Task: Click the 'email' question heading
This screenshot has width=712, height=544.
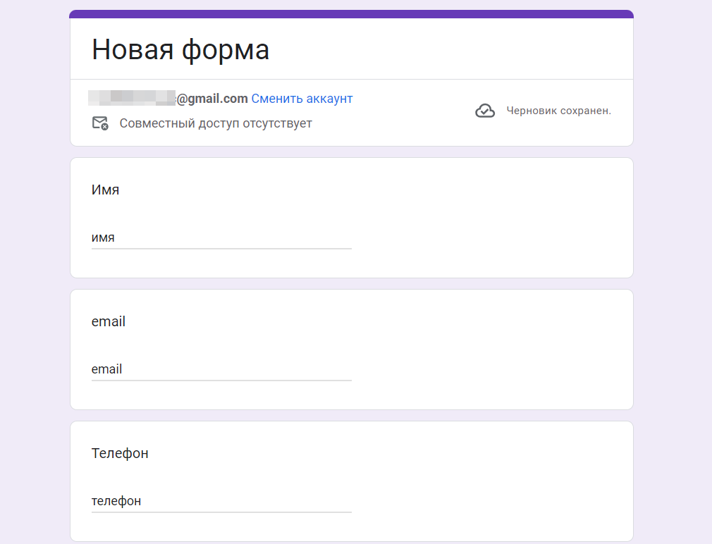Action: (x=108, y=321)
